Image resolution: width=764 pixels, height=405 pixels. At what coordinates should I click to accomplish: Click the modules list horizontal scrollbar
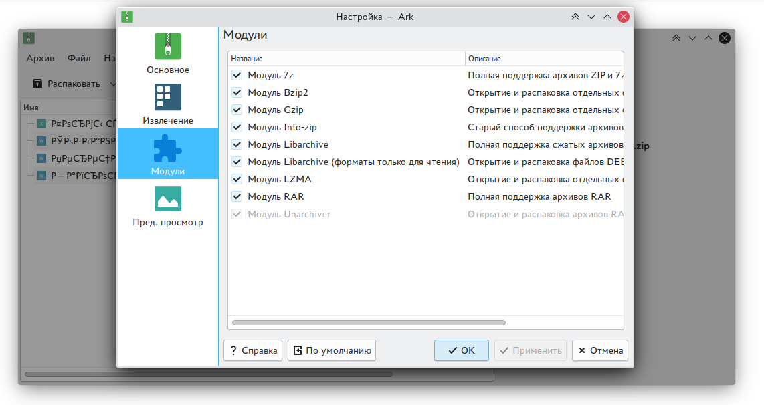coord(369,323)
